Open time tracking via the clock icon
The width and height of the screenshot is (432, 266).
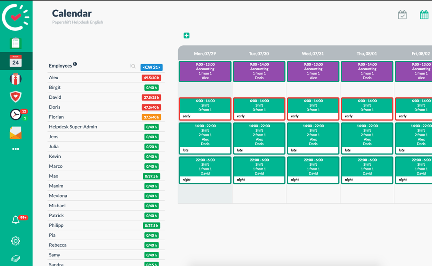pos(15,114)
